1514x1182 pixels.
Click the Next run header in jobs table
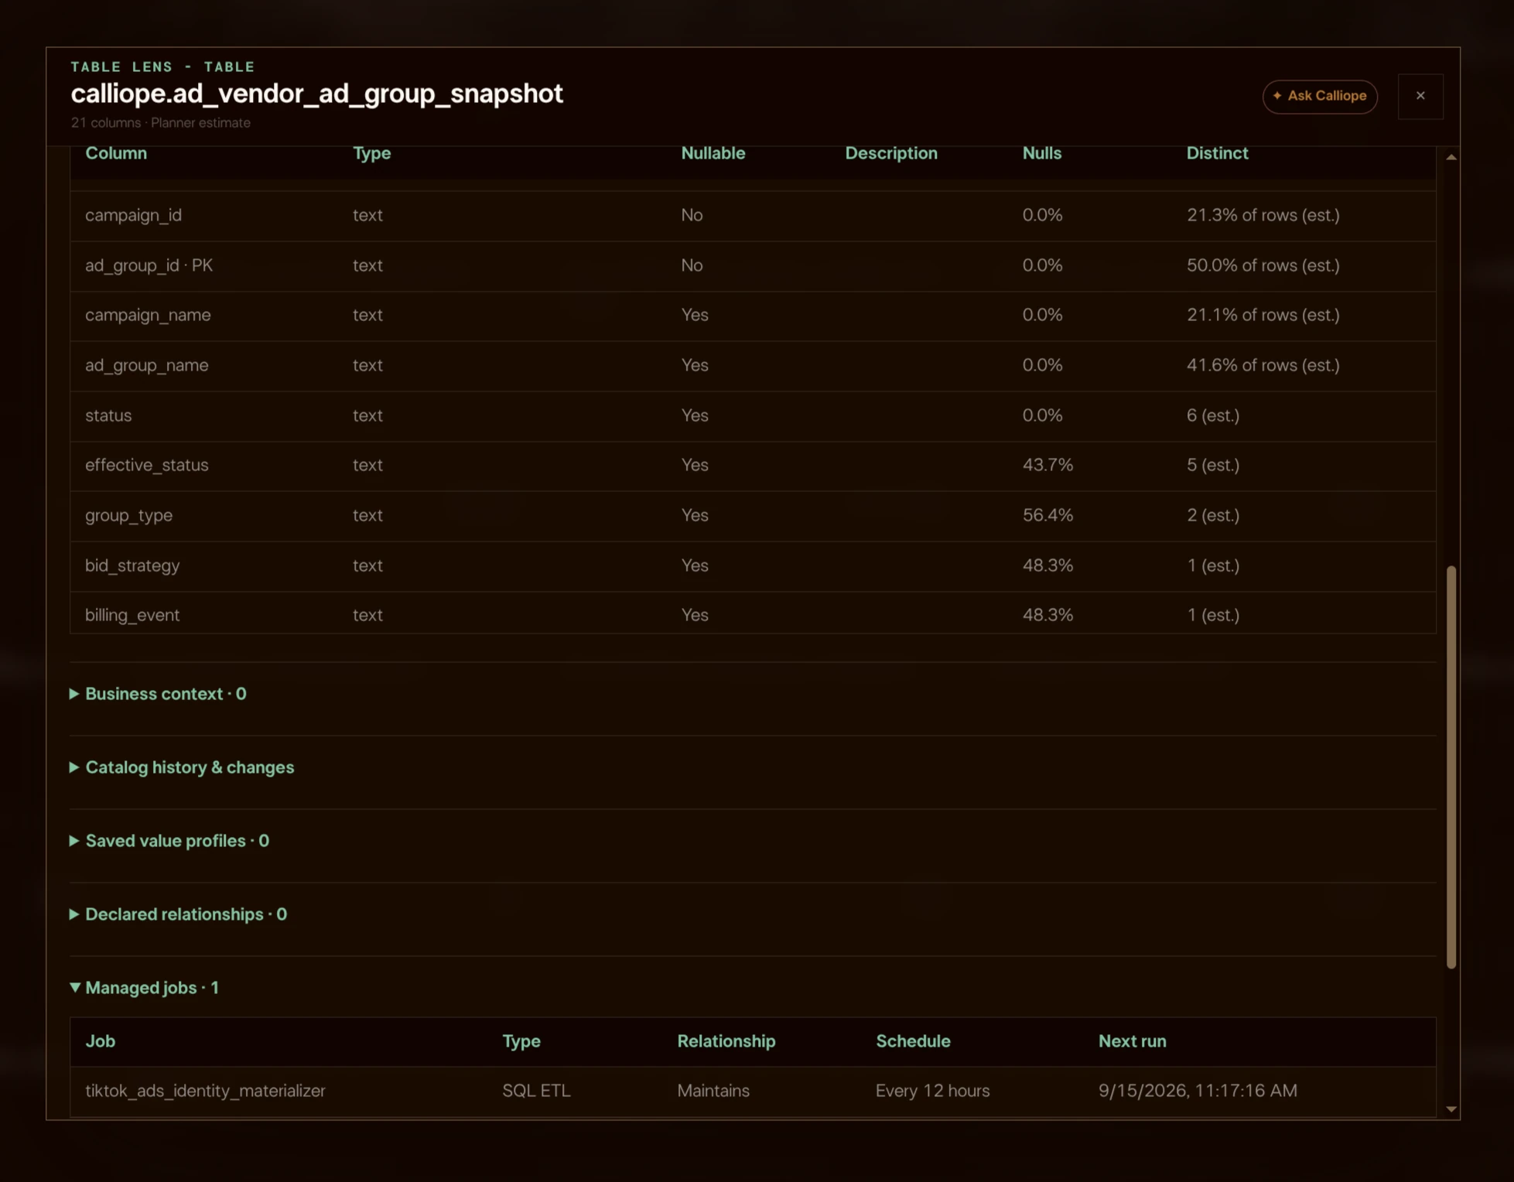point(1132,1041)
